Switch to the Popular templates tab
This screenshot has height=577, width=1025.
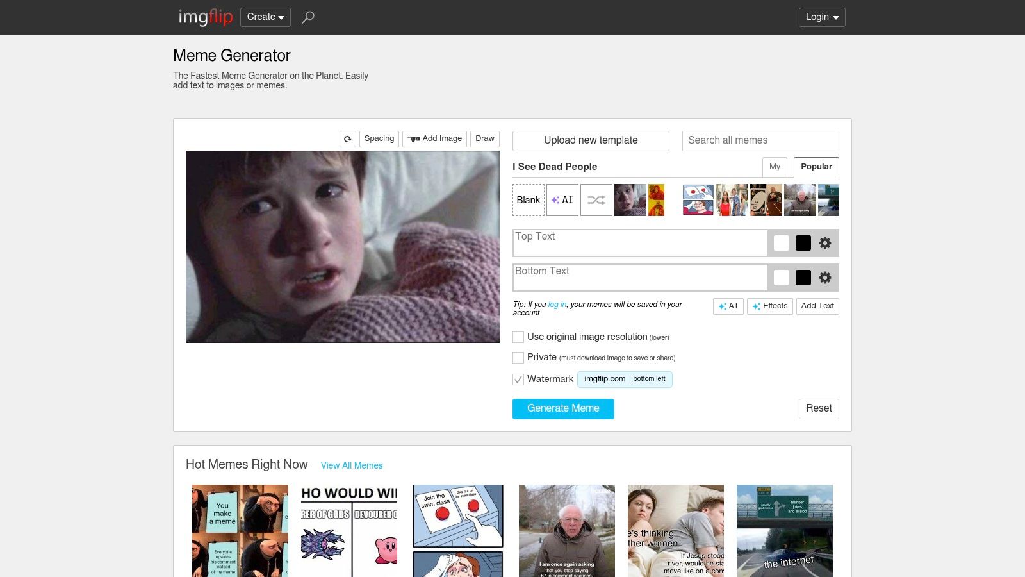(x=816, y=167)
